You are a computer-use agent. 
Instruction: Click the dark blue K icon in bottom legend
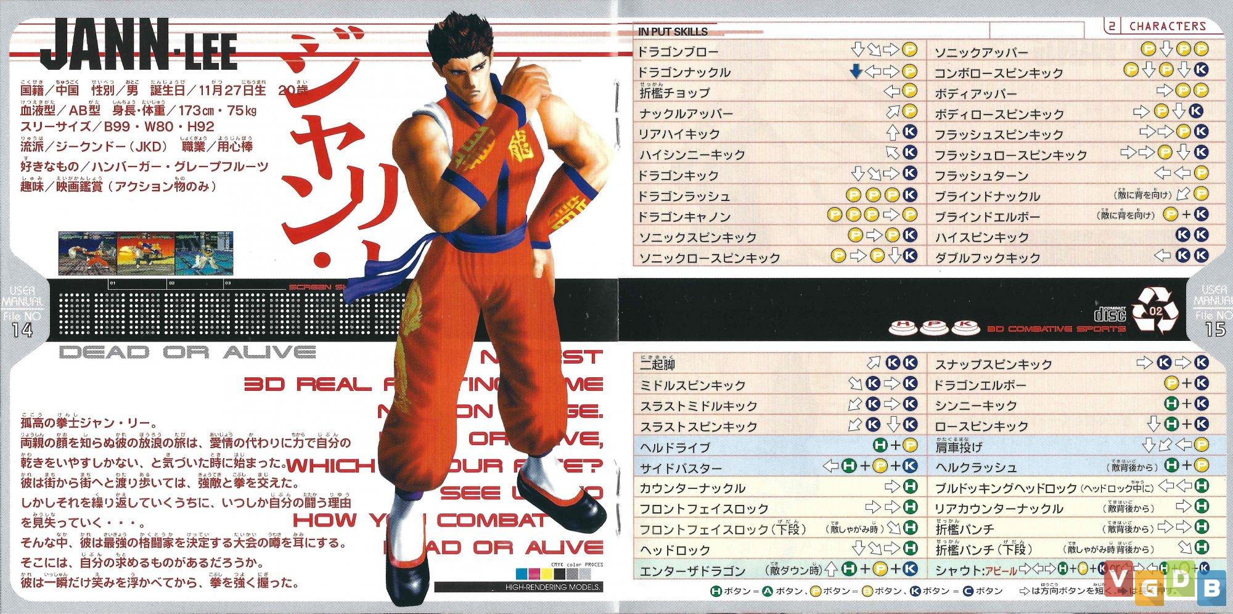pyautogui.click(x=916, y=591)
